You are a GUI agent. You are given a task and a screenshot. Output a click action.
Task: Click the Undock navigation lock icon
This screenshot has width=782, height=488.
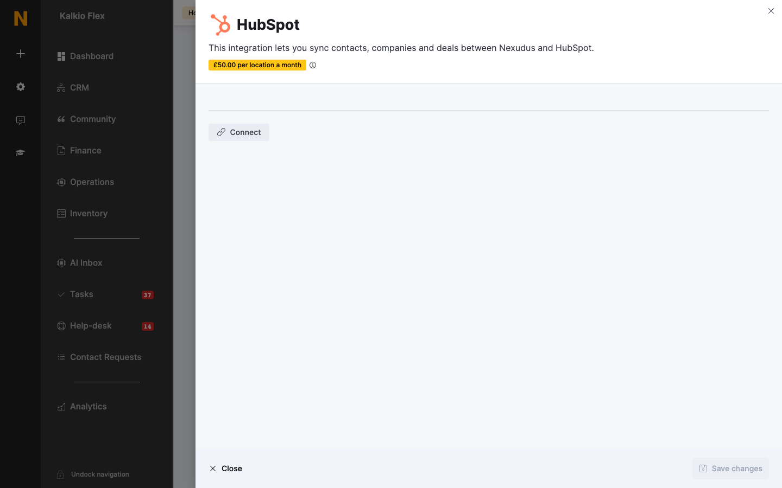(61, 474)
